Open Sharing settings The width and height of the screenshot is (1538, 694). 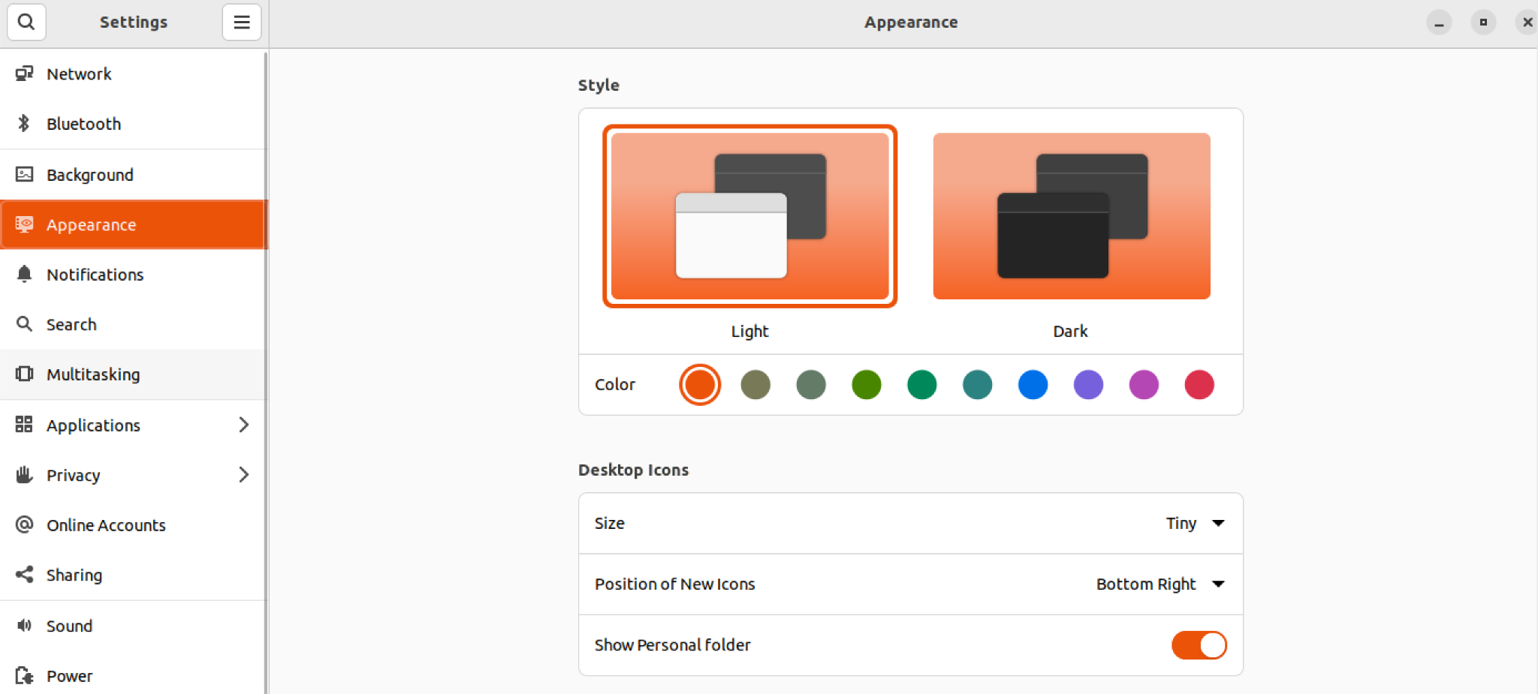tap(133, 575)
